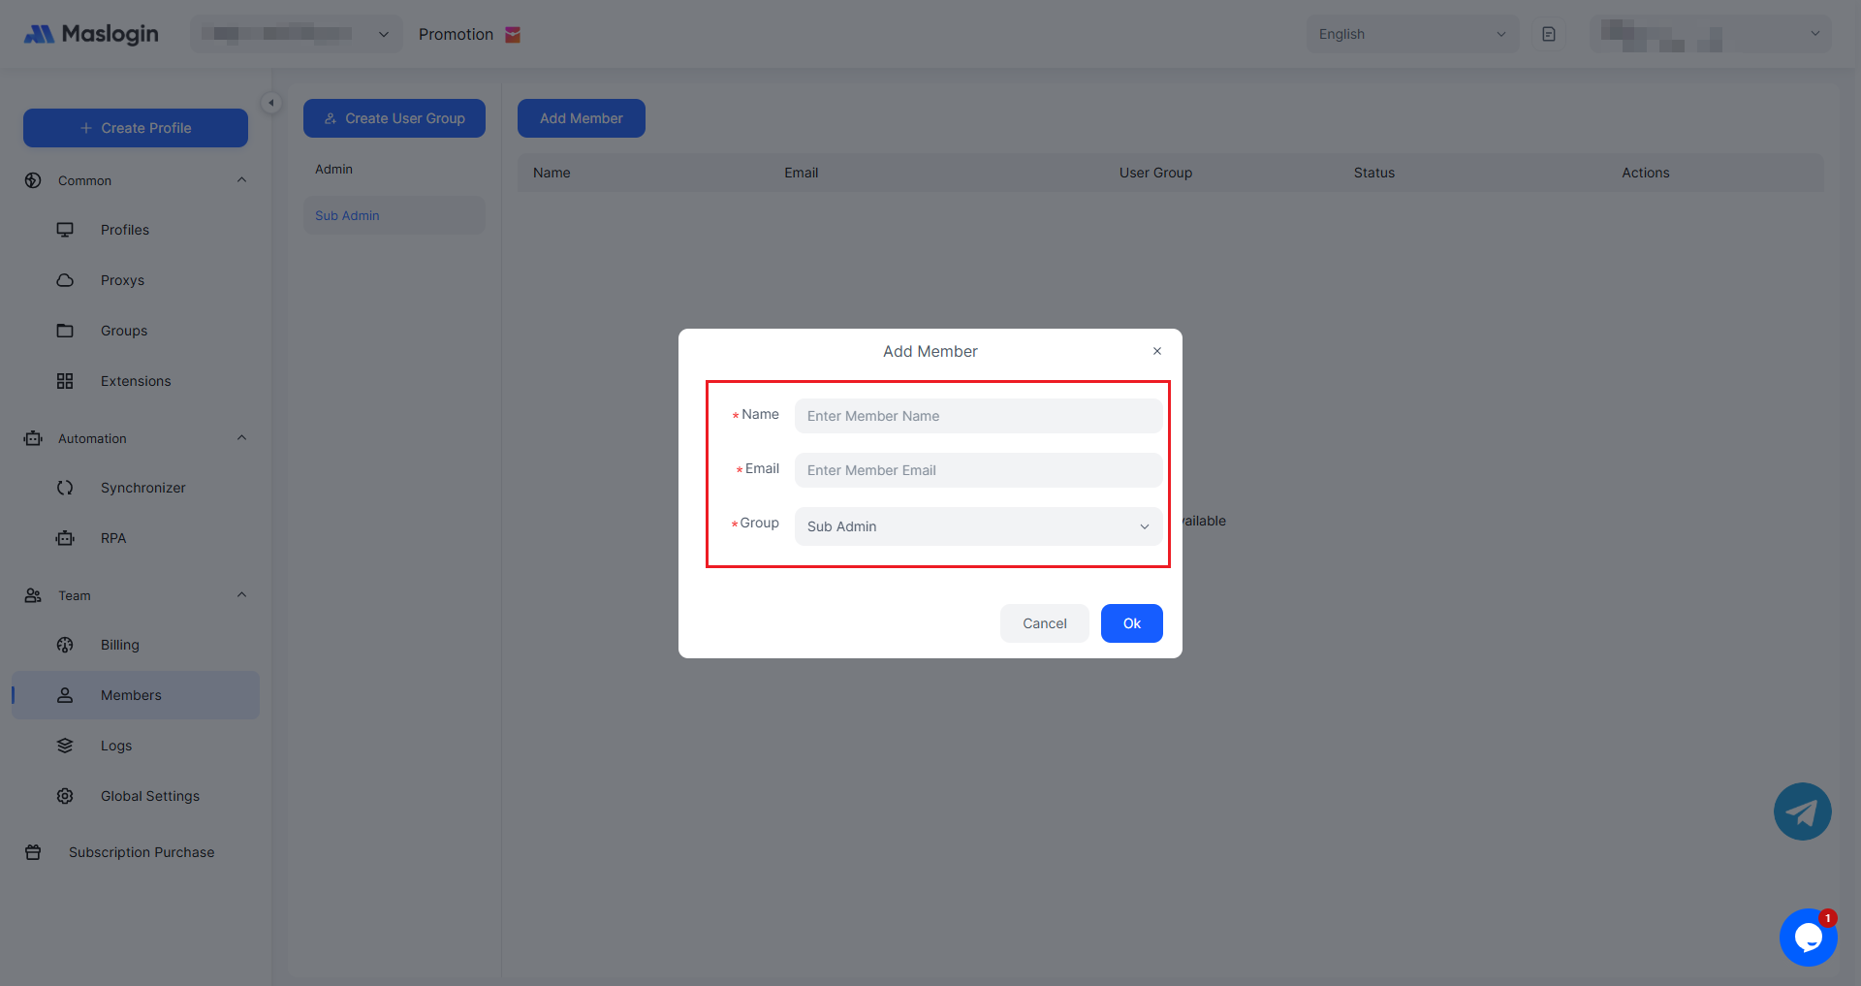This screenshot has height=986, width=1861.
Task: Open the live chat bubble icon
Action: [x=1808, y=937]
